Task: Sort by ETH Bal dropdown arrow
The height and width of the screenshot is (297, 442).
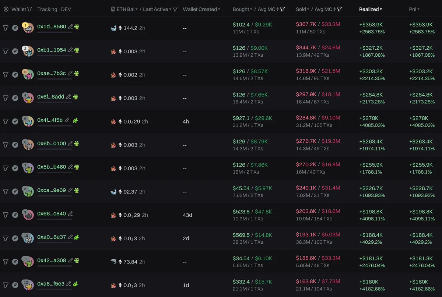Action: pyautogui.click(x=137, y=10)
